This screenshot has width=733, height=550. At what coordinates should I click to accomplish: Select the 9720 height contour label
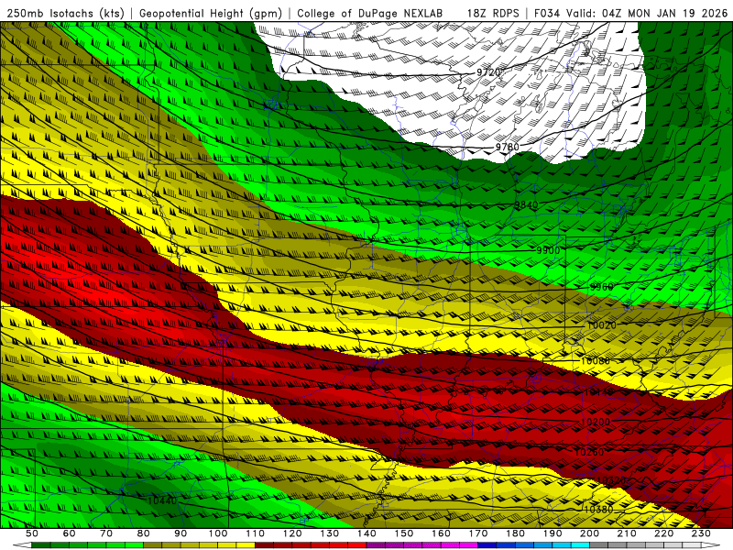pos(488,72)
